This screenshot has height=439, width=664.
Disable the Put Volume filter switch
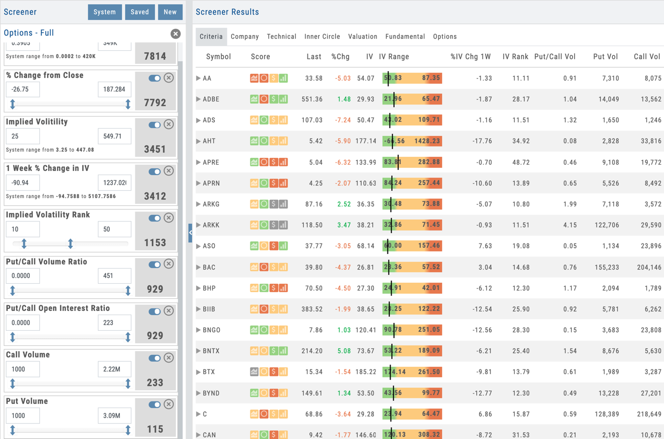click(x=154, y=405)
